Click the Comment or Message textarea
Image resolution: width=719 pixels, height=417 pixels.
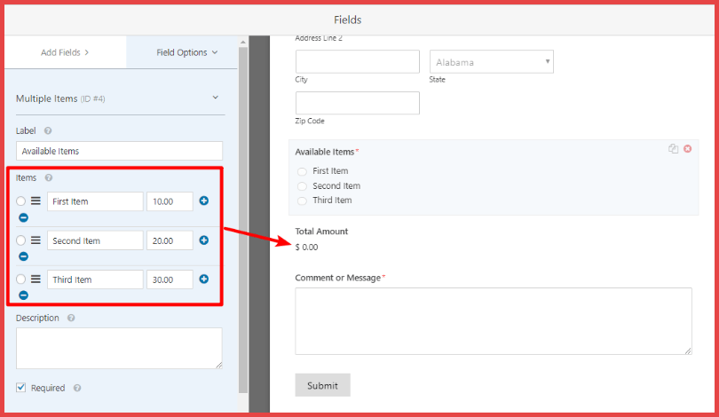(x=493, y=321)
